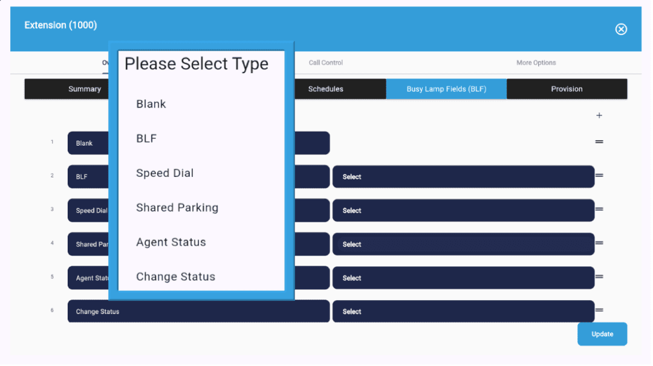Viewport: 653px width, 366px height.
Task: Open the Provision tab
Action: tap(567, 89)
